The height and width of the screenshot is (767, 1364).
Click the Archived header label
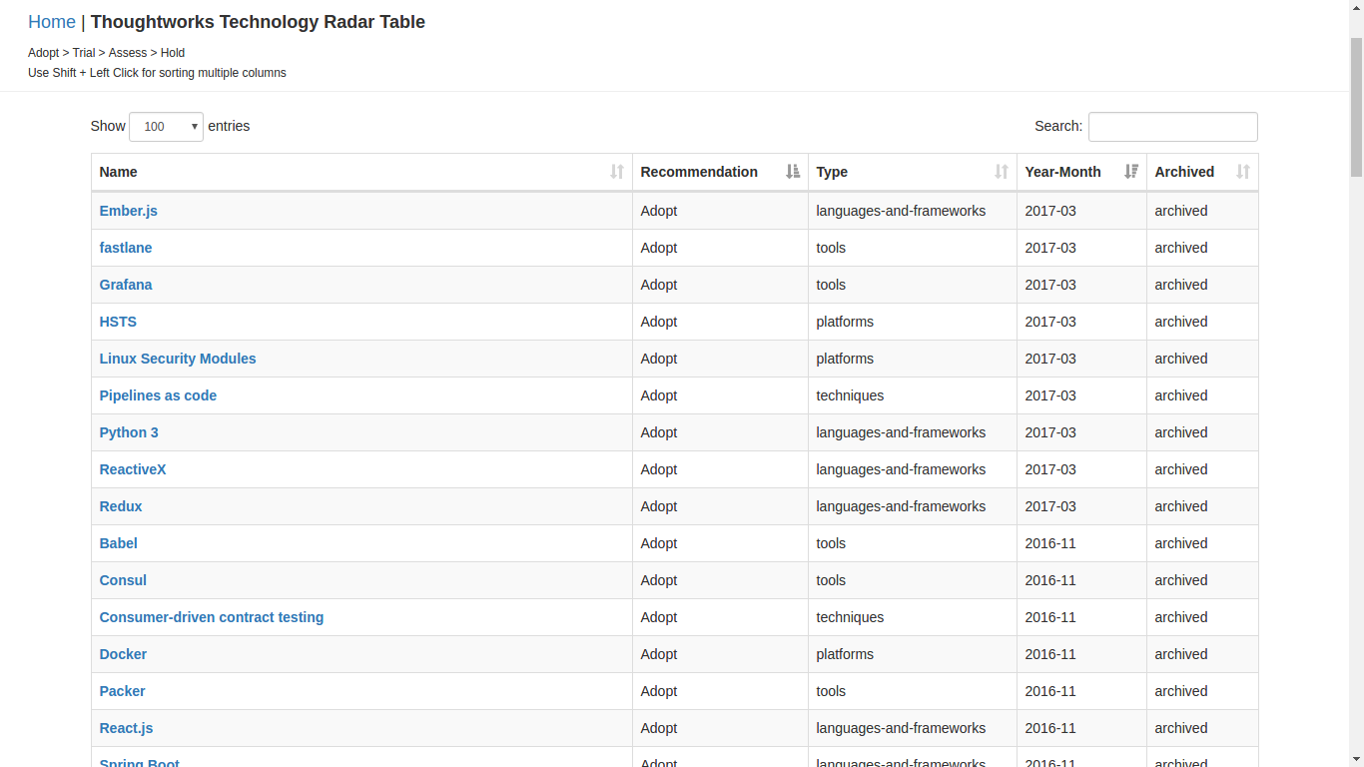(1184, 172)
